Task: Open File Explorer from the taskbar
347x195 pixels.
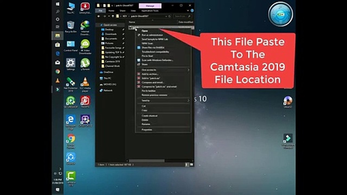Action: [x=57, y=35]
